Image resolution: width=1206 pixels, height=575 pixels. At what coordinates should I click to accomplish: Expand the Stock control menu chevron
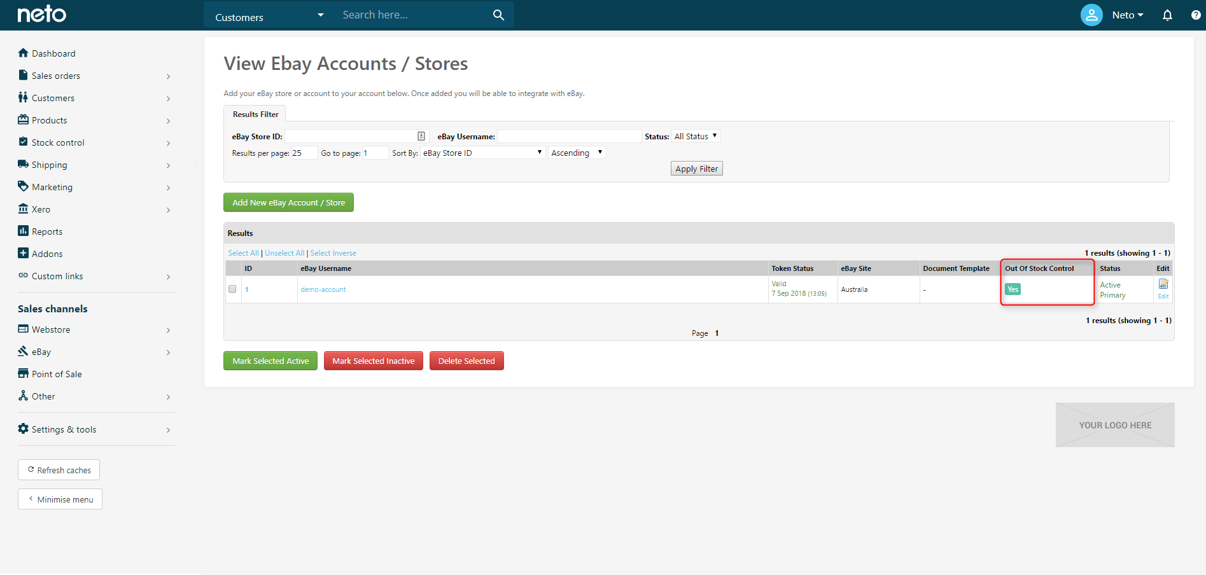[168, 143]
